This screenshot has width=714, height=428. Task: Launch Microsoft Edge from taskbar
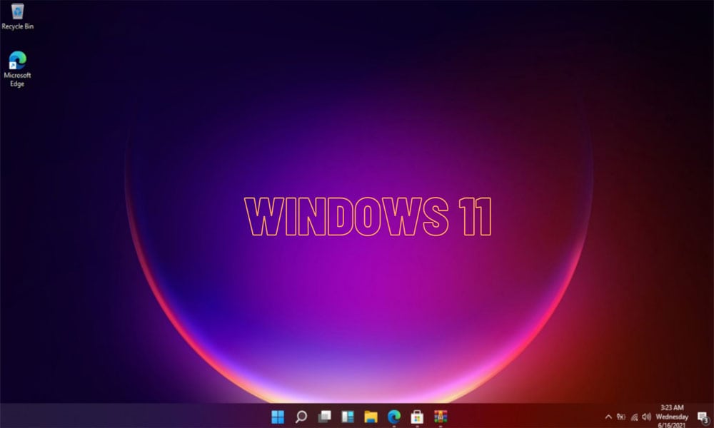[x=394, y=417]
